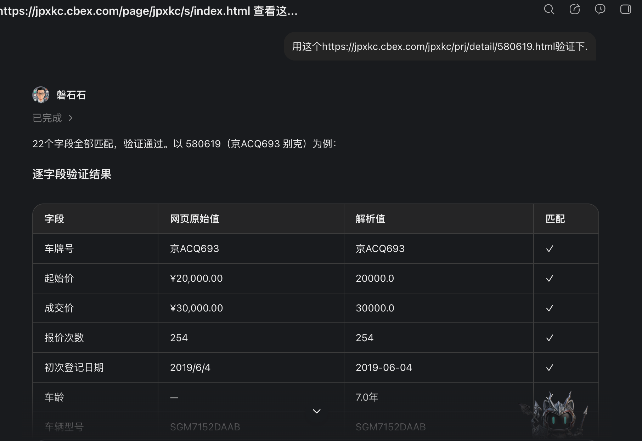This screenshot has width=642, height=441.
Task: Click the 网页原始值 column header
Action: (x=195, y=219)
